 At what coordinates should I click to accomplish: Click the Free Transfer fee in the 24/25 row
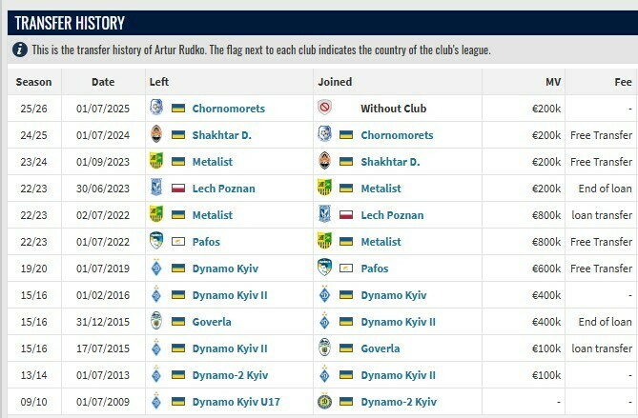(x=601, y=135)
